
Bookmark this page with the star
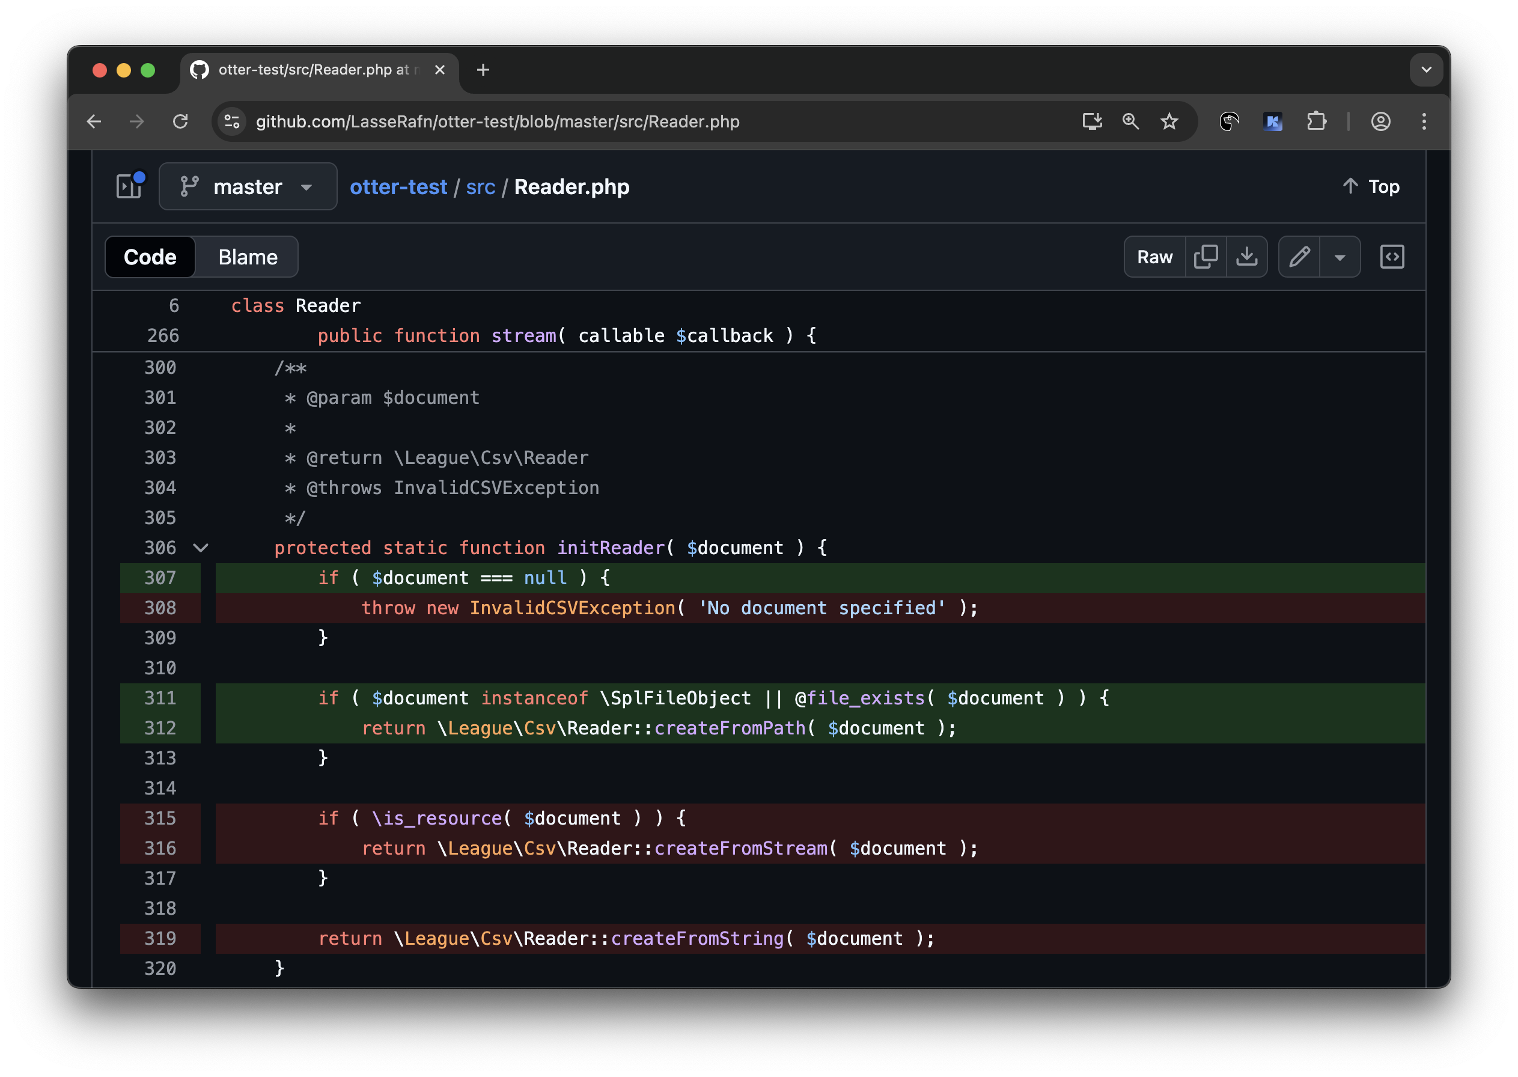tap(1168, 121)
